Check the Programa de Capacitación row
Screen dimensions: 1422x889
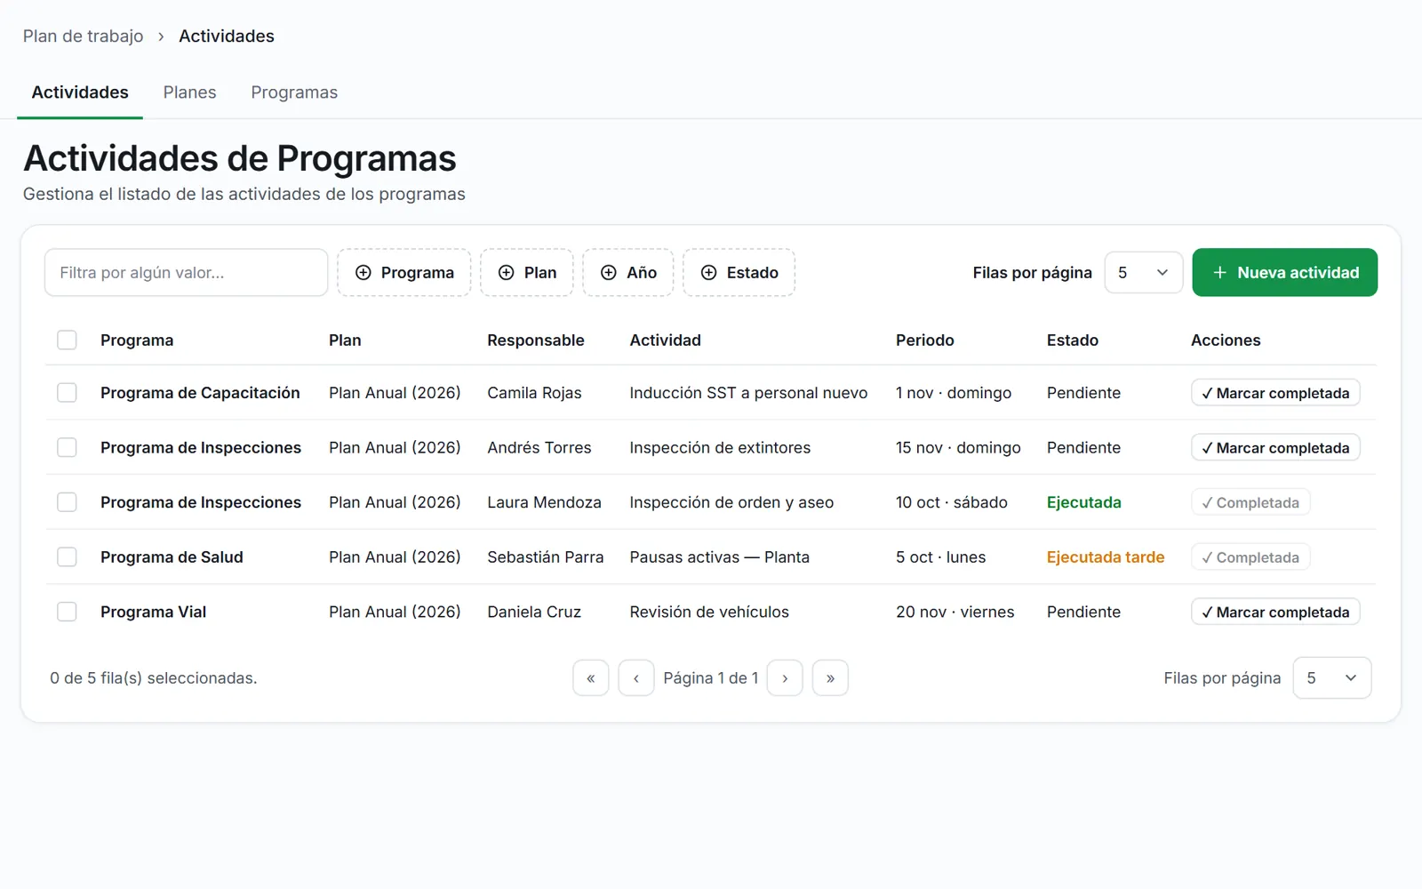click(x=67, y=392)
